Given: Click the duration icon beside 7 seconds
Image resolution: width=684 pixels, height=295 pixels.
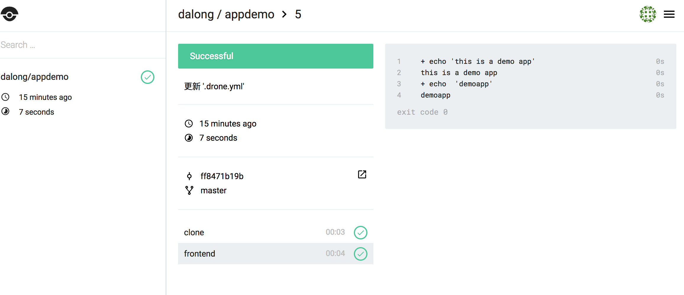Looking at the screenshot, I should (189, 138).
